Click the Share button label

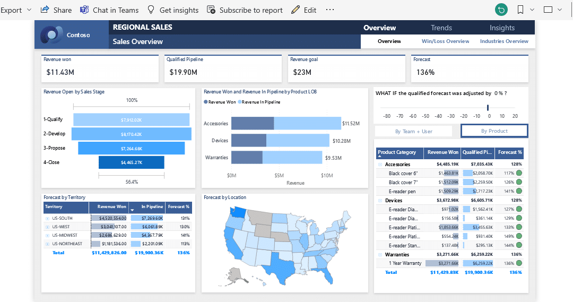coord(63,10)
